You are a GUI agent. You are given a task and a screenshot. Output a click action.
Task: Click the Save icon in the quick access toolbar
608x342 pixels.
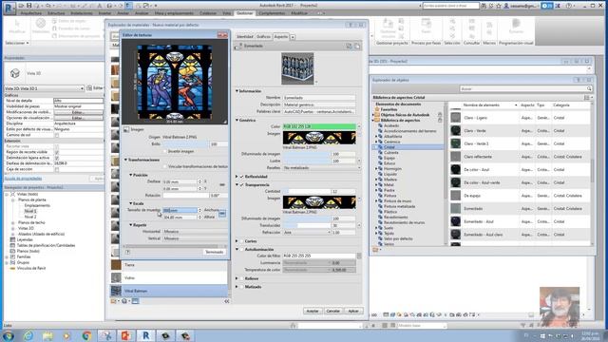pos(28,6)
